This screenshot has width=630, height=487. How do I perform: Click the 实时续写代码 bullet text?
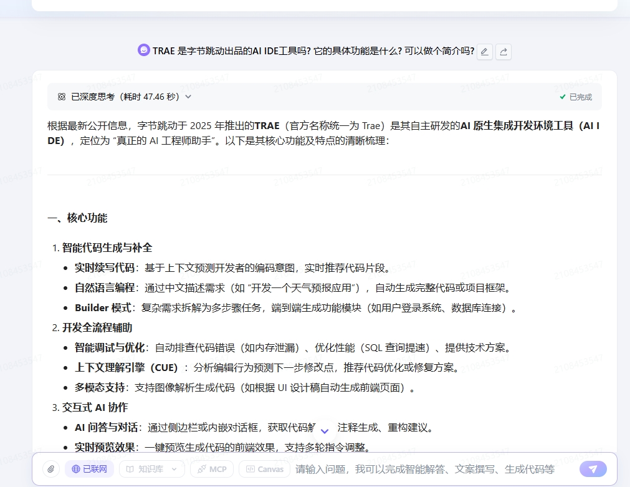pyautogui.click(x=105, y=268)
